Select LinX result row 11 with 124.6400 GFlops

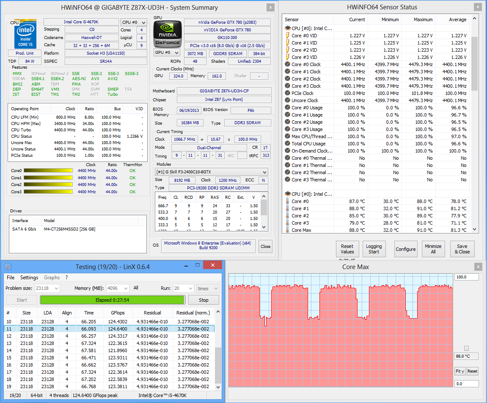[x=109, y=329]
